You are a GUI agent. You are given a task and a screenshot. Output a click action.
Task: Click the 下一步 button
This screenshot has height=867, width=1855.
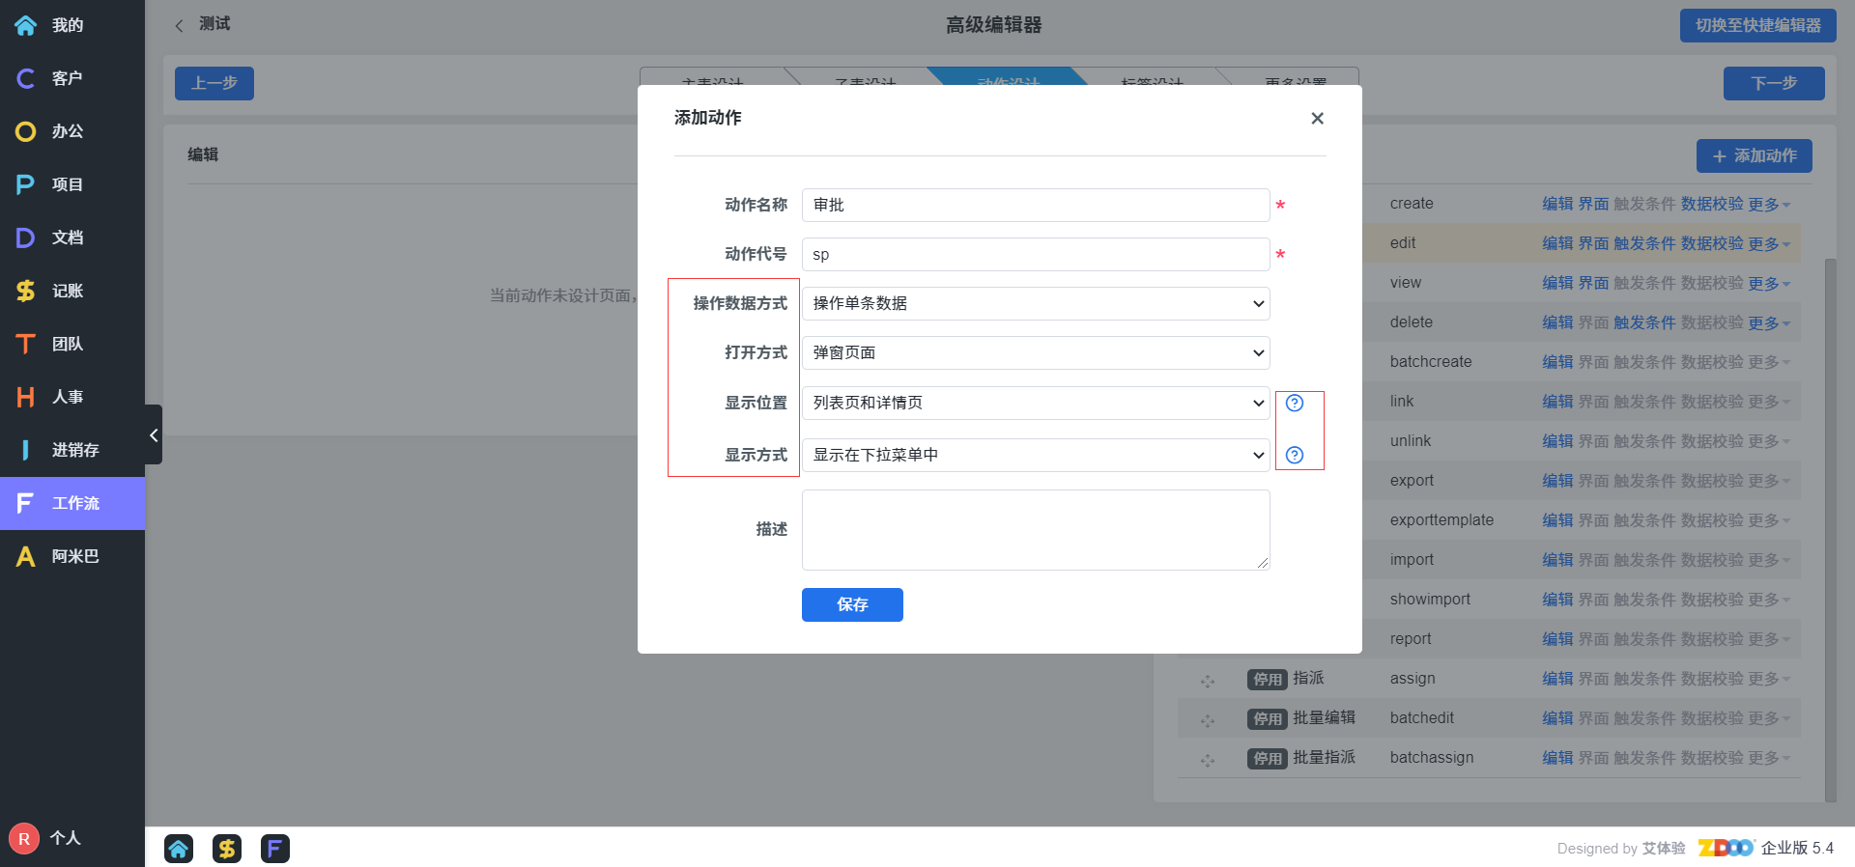pos(1773,83)
